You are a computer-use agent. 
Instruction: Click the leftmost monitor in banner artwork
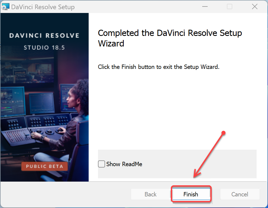[x=12, y=102]
